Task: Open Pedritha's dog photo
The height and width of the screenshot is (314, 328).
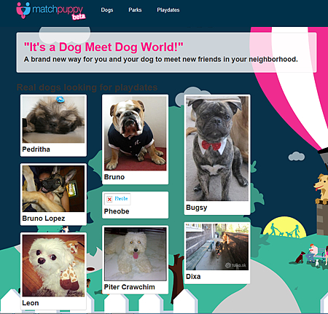Action: tap(53, 119)
